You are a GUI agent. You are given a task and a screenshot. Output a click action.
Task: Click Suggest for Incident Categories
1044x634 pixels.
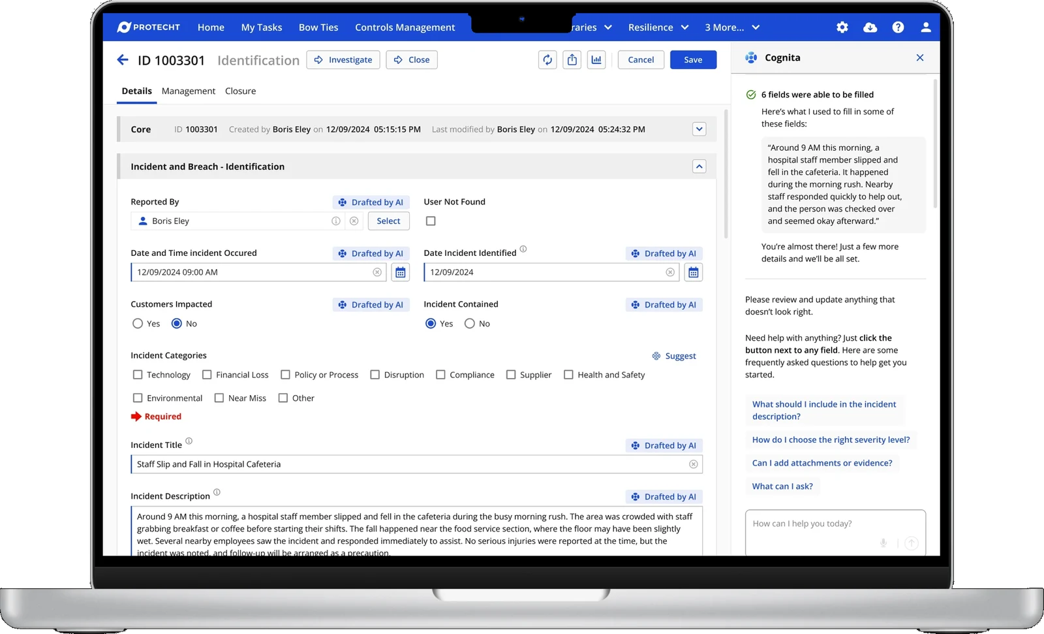pos(674,356)
